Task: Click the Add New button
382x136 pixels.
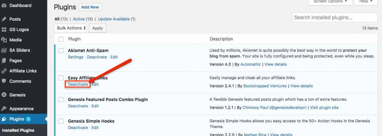Action: click(x=90, y=7)
